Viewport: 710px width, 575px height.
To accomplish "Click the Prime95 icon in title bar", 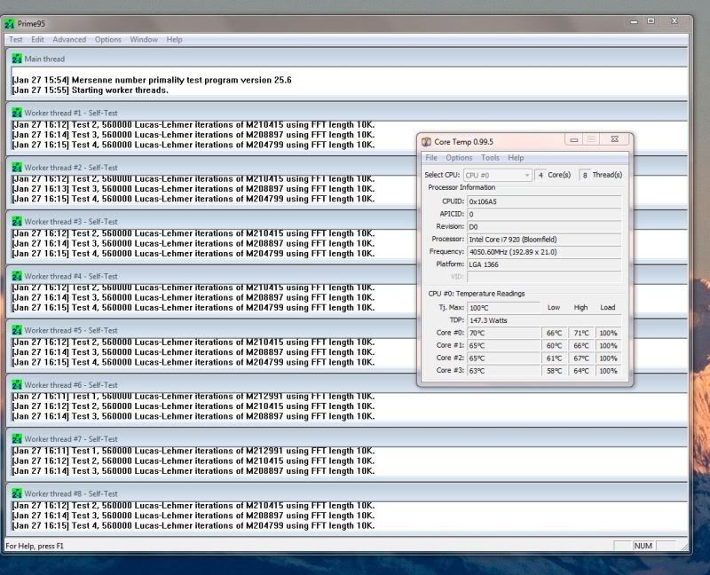I will click(10, 23).
